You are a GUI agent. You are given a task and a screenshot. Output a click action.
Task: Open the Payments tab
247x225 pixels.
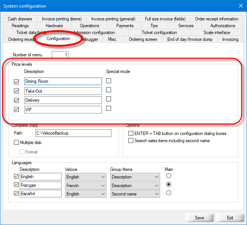pyautogui.click(x=125, y=26)
